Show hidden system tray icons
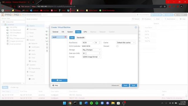Viewport: 188px width, 106px height. 162,103
